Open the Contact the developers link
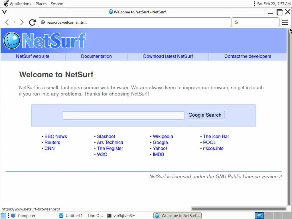 [248, 56]
